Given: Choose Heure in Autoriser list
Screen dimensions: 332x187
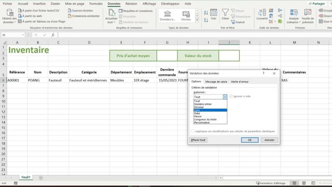Looking at the screenshot, I should [x=210, y=116].
